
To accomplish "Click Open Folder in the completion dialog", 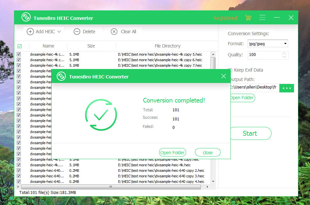I will tap(172, 153).
